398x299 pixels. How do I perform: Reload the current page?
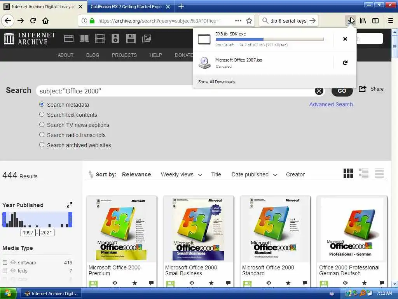[33, 21]
